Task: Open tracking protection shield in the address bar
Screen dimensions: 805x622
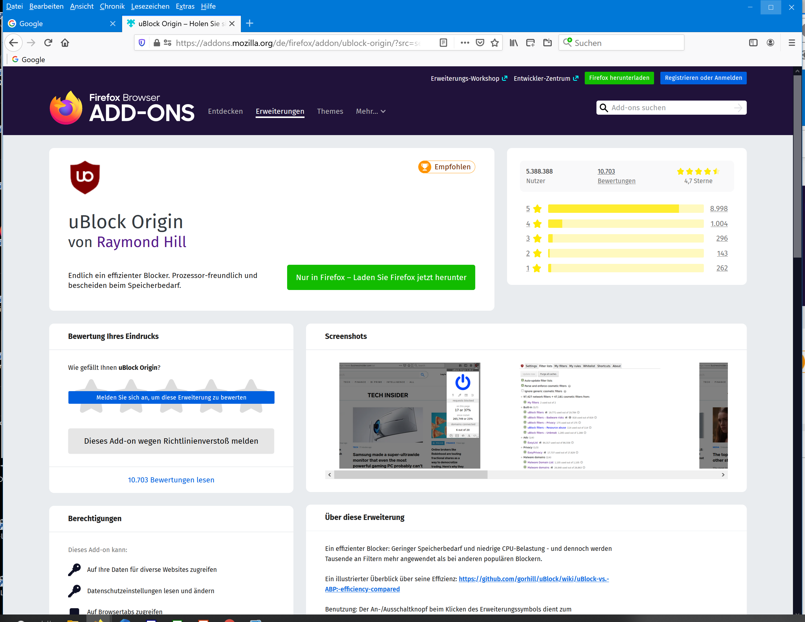Action: click(x=142, y=43)
